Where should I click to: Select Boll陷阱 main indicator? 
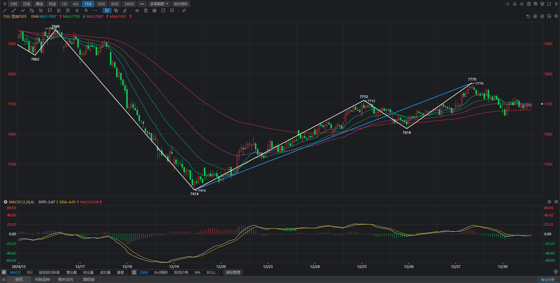click(x=161, y=272)
